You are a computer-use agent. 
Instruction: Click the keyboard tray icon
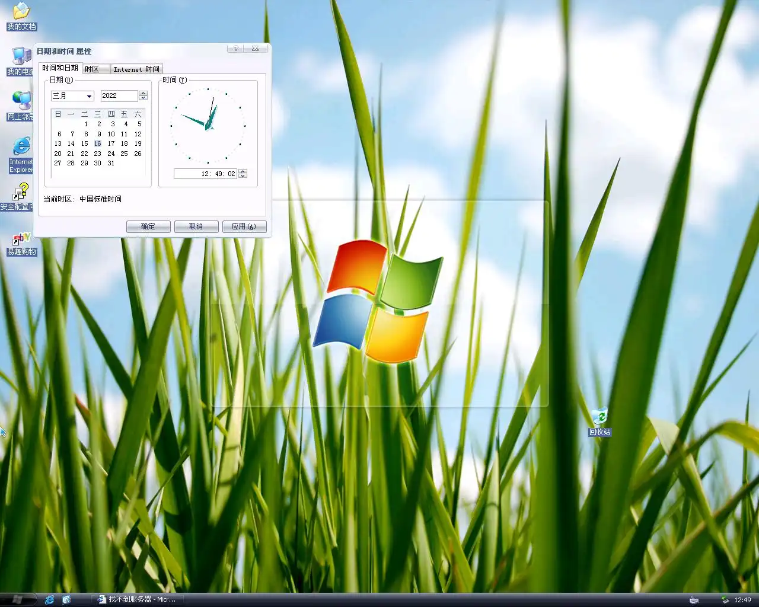(694, 600)
